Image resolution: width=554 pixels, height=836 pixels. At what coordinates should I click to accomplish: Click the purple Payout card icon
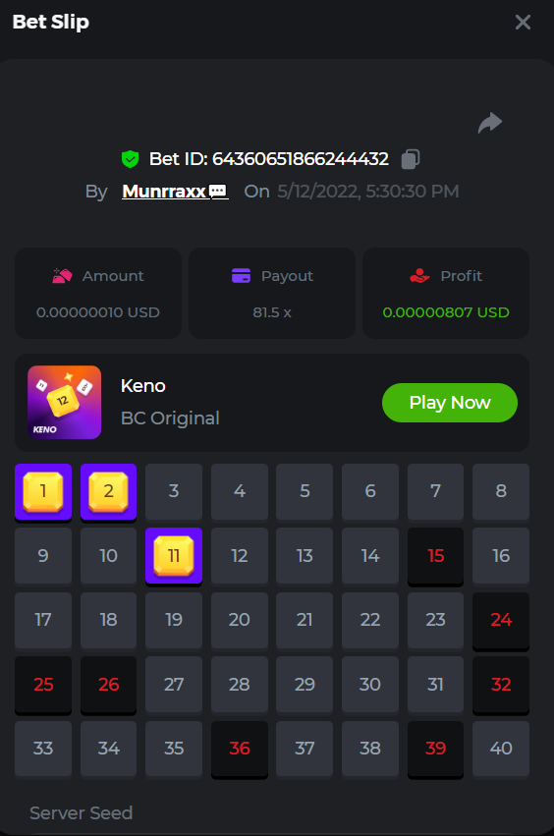pyautogui.click(x=241, y=276)
